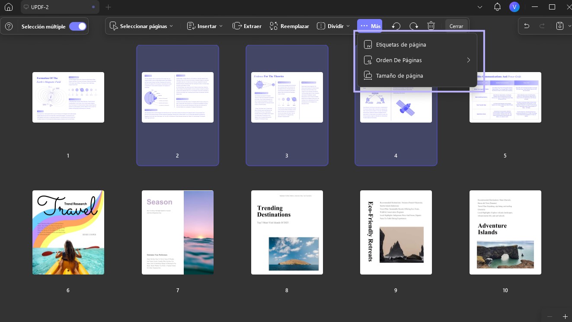The image size is (572, 322).
Task: Click the Reemplazar button
Action: tap(289, 26)
